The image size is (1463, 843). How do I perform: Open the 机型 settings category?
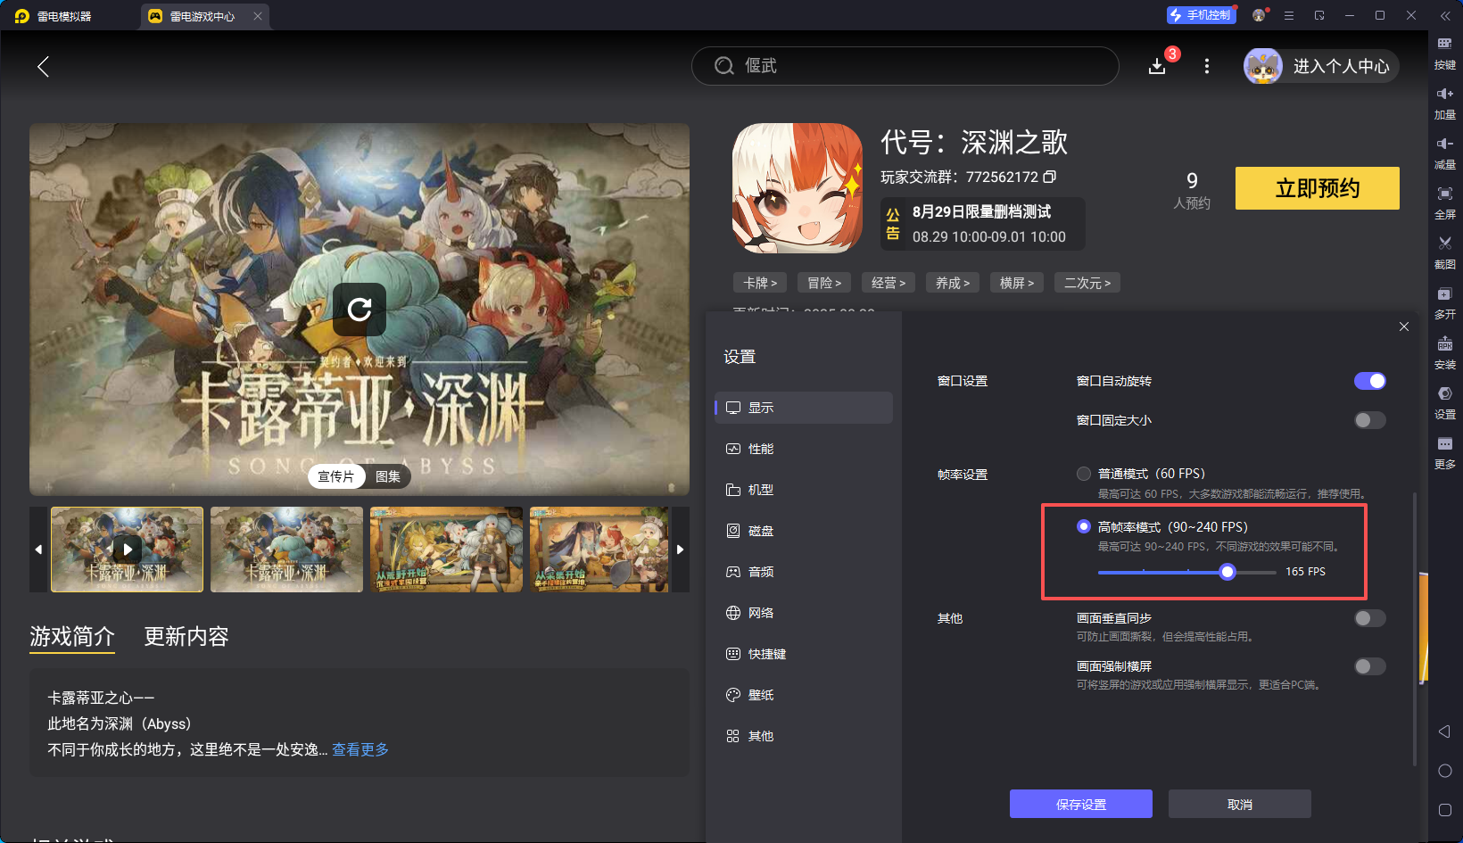click(804, 490)
